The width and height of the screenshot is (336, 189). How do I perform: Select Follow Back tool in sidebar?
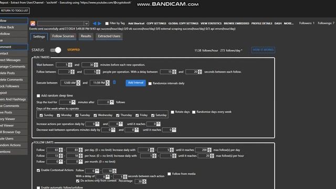[x=14, y=27]
